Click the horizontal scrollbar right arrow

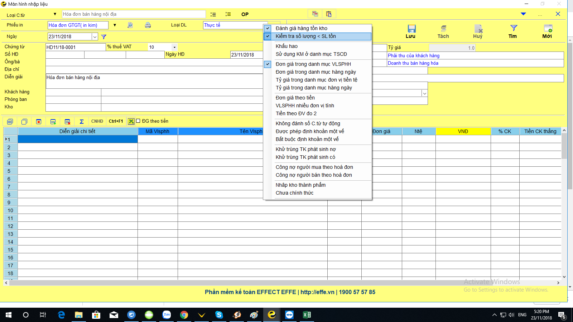[x=558, y=283]
